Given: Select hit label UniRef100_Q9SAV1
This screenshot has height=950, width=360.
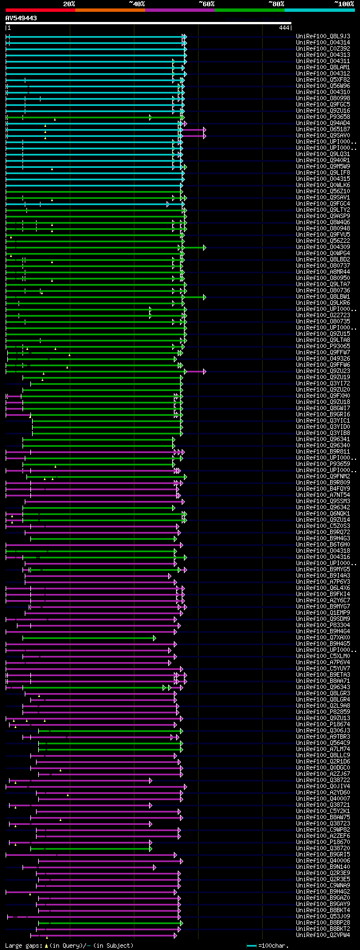Looking at the screenshot, I should 323,198.
